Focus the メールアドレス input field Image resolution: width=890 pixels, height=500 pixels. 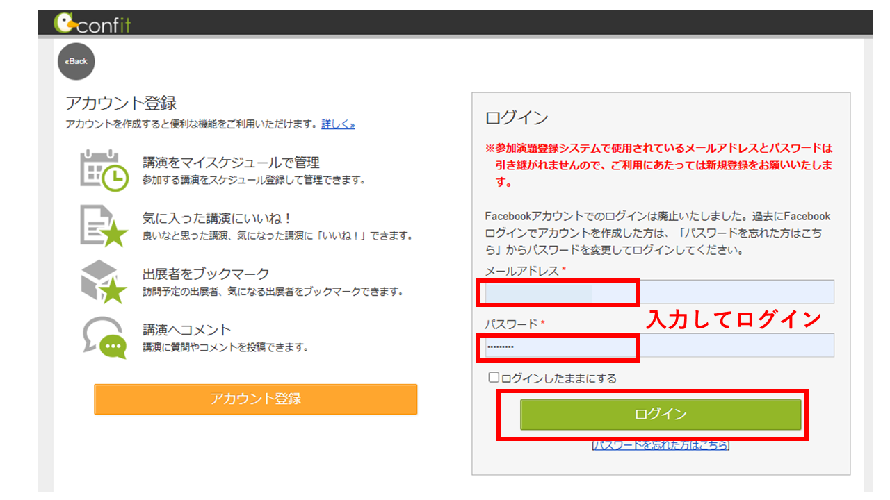658,292
